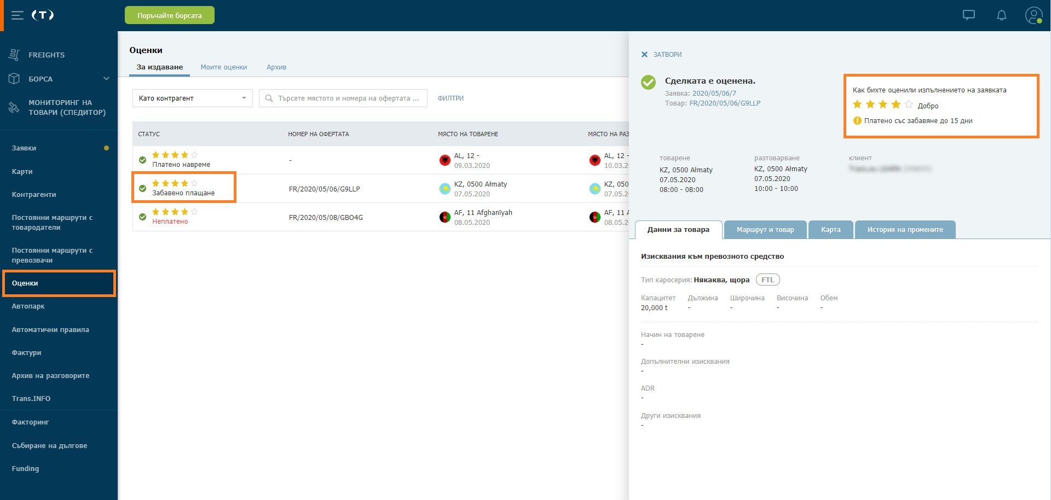
Task: Open Фактури in sidebar
Action: 27,353
